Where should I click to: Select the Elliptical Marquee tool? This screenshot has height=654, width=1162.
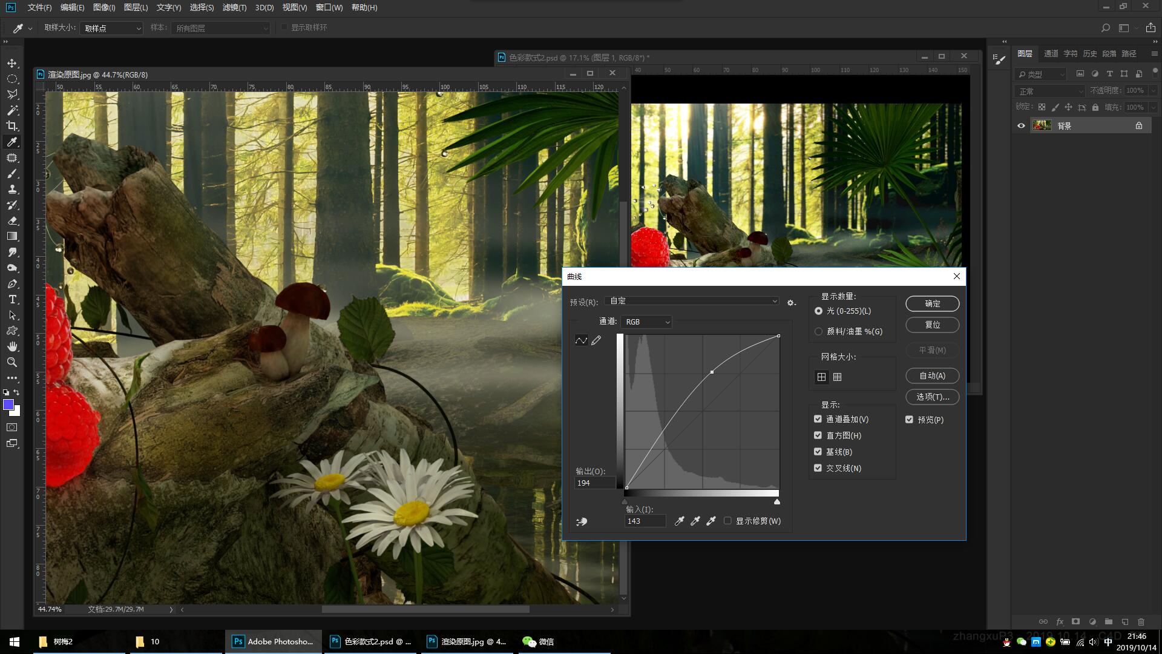tap(12, 79)
